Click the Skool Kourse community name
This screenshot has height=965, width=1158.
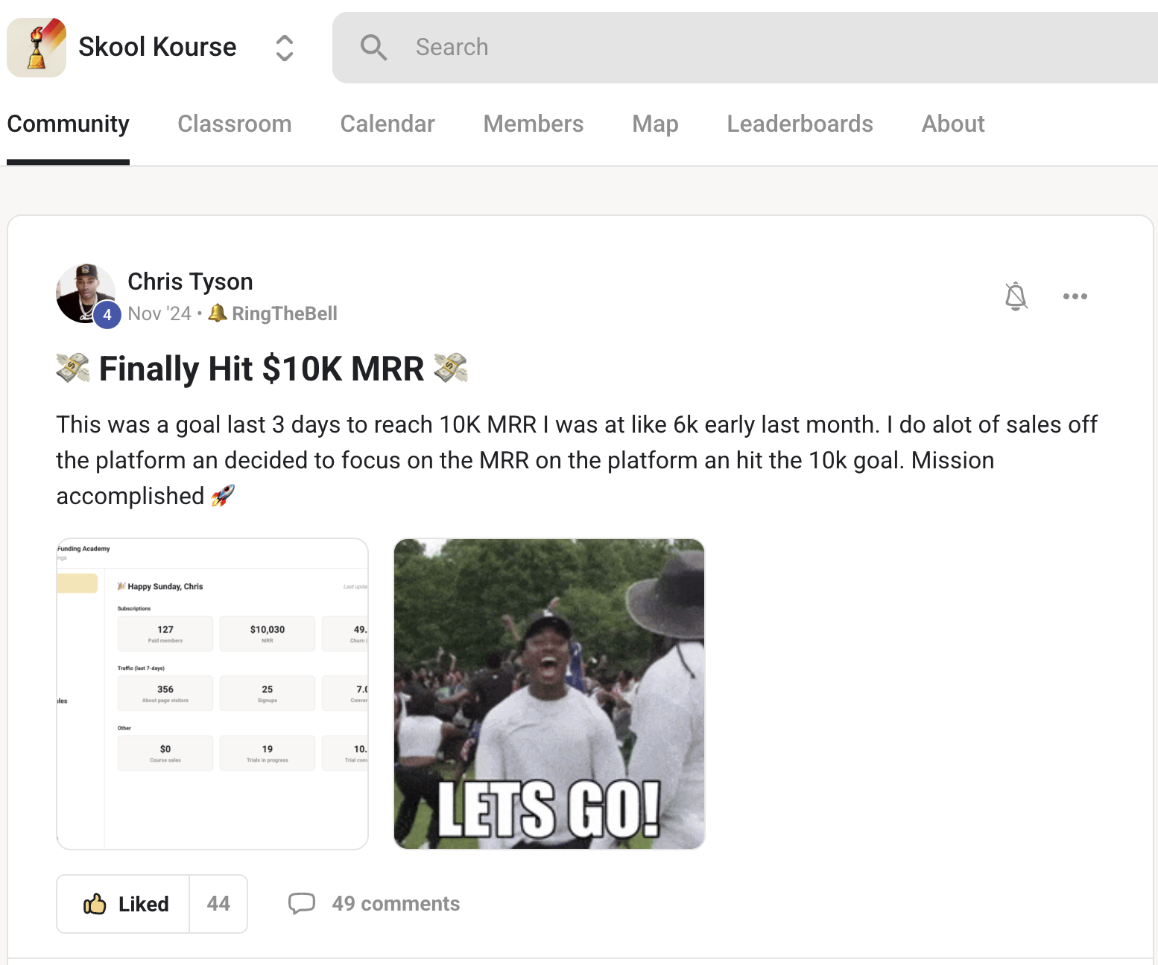click(157, 47)
